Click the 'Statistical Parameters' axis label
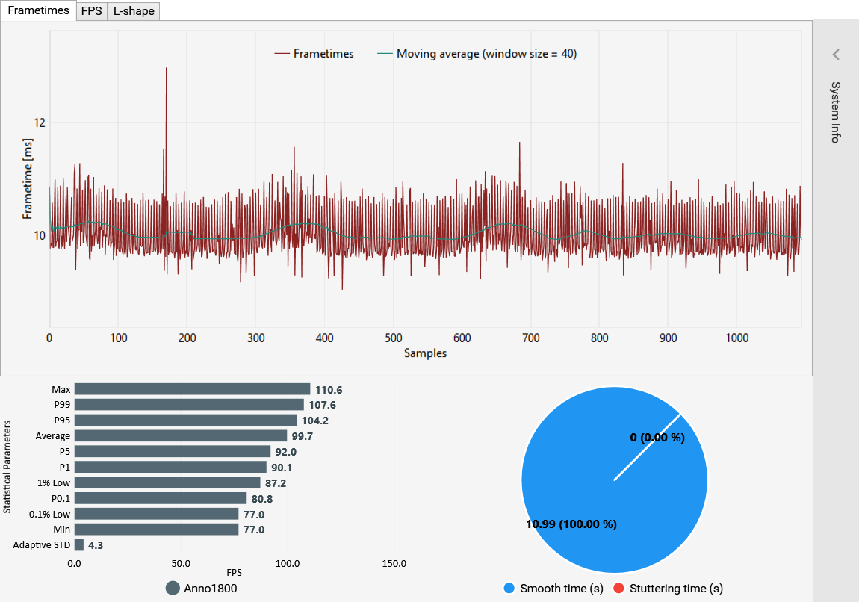Viewport: 859px width, 602px height. pyautogui.click(x=7, y=467)
